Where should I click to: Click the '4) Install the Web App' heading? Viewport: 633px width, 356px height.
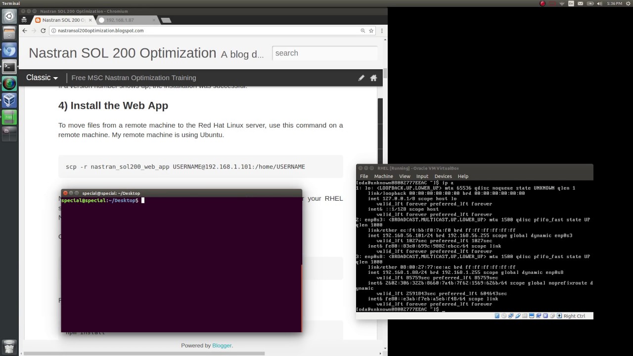click(113, 105)
